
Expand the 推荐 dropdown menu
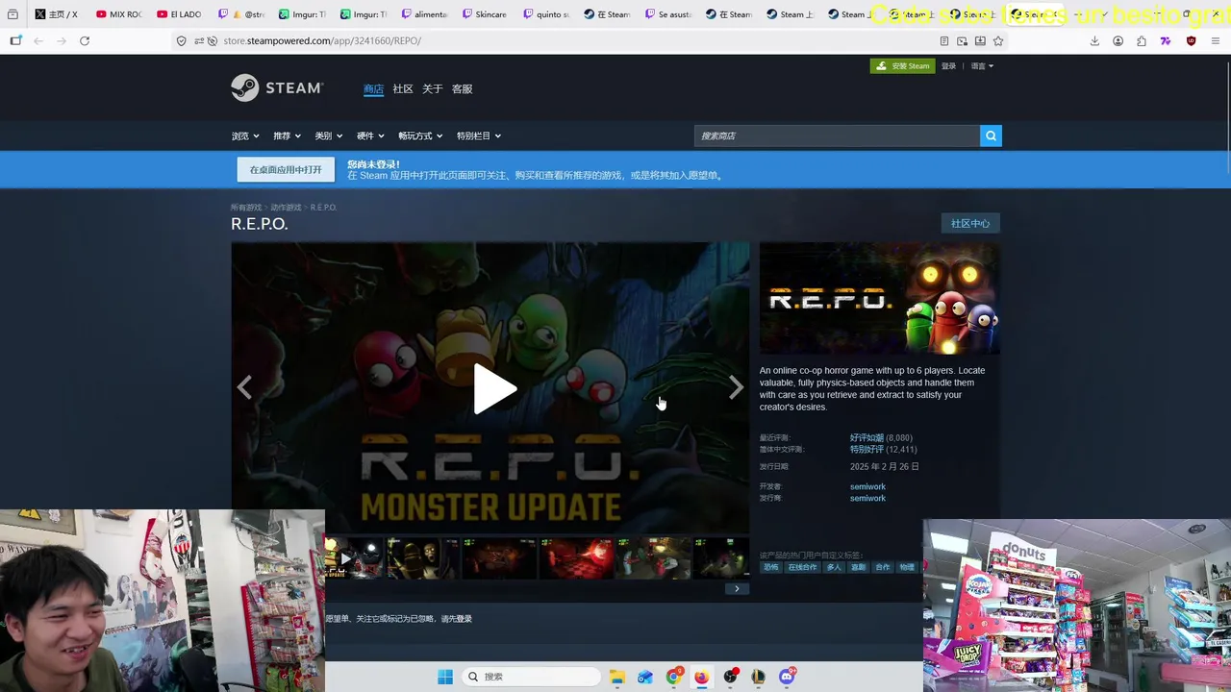pyautogui.click(x=287, y=136)
